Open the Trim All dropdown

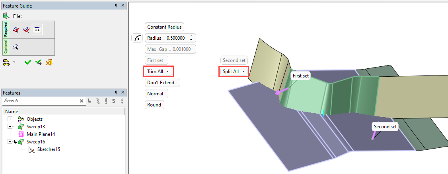[158, 72]
